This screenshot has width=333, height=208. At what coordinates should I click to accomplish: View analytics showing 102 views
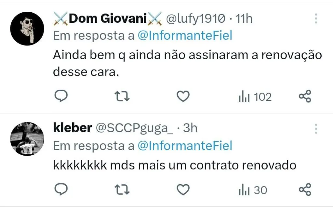pos(255,97)
